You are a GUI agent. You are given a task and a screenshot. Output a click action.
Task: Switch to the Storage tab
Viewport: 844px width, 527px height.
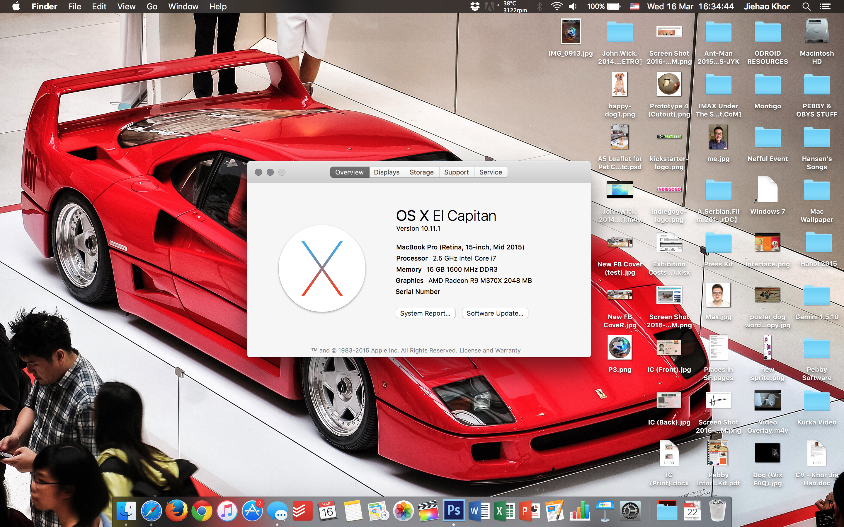(421, 172)
